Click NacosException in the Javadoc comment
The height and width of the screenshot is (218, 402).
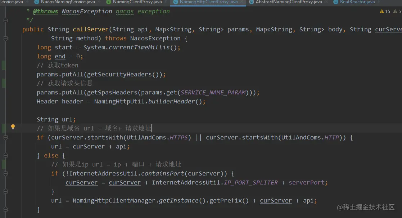coord(87,11)
